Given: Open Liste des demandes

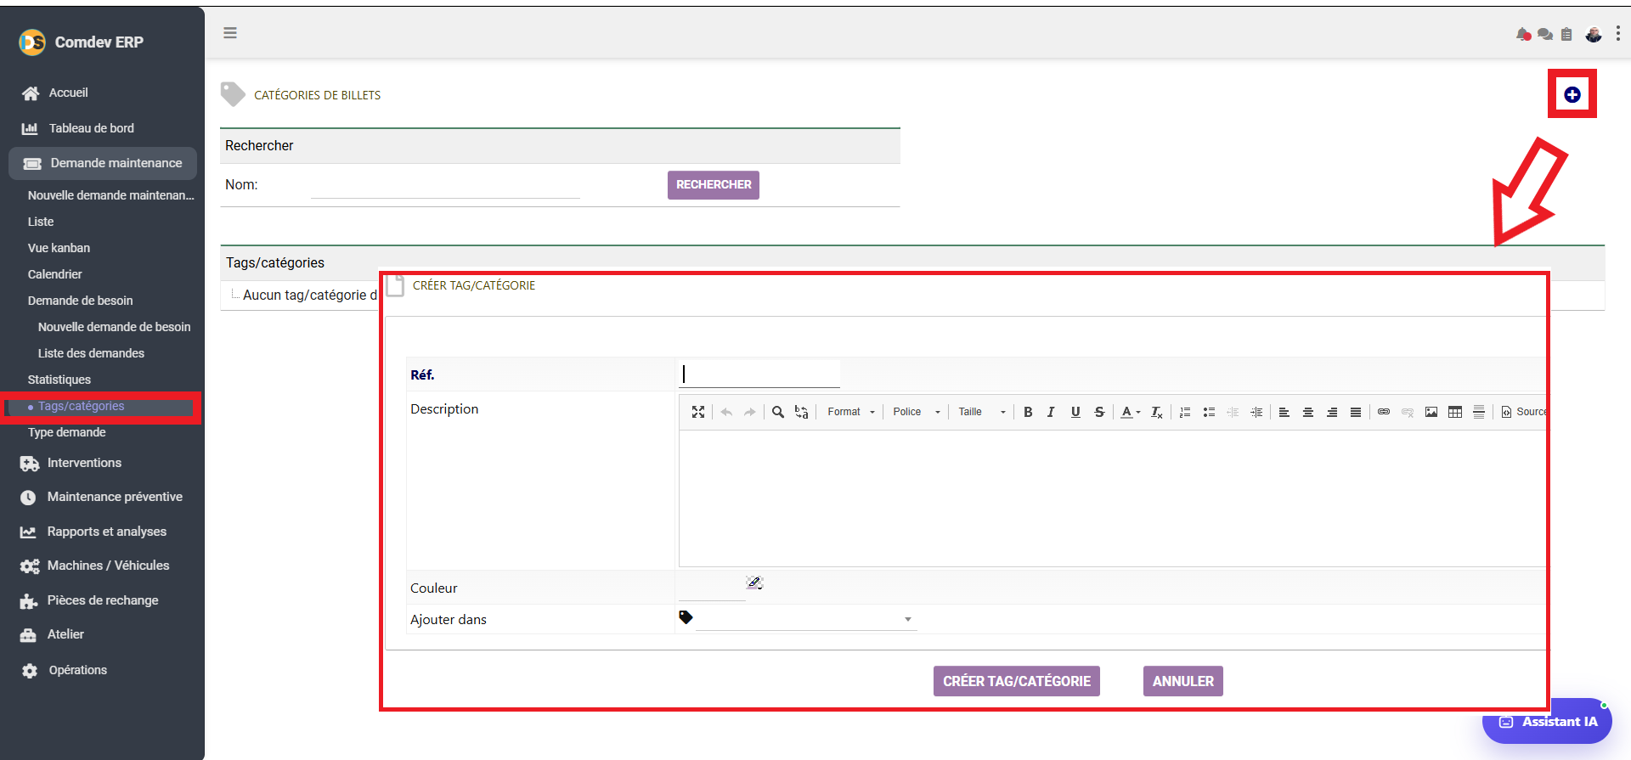Looking at the screenshot, I should click(x=91, y=353).
